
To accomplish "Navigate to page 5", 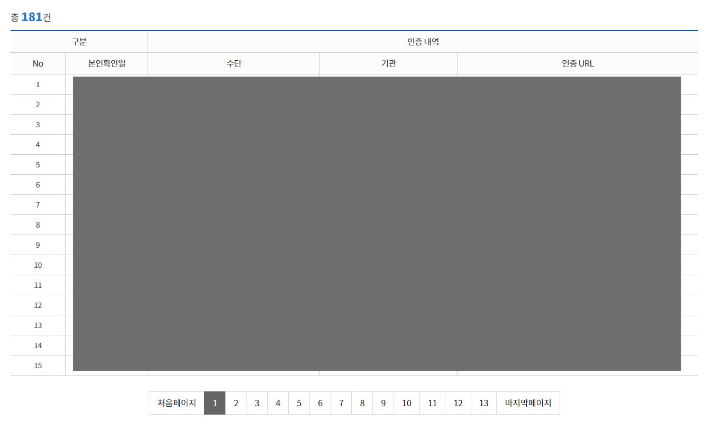I will (299, 403).
